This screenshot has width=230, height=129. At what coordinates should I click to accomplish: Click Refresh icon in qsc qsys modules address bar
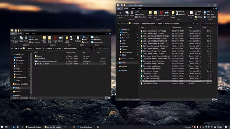tap(197, 23)
